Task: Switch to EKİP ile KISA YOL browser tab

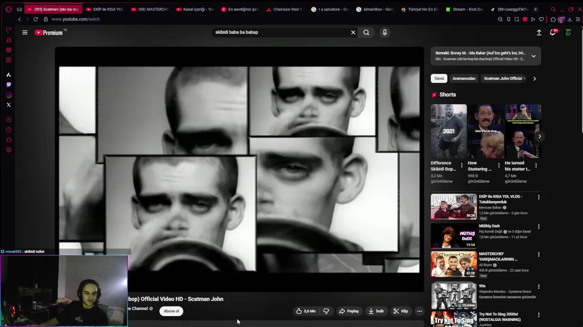Action: point(105,9)
